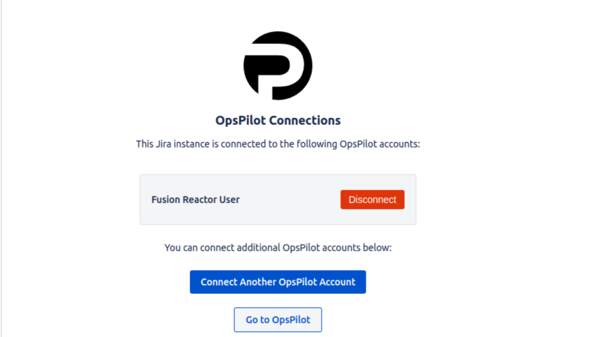Click the OpsPilot circular logo
The height and width of the screenshot is (337, 592).
pos(278,65)
